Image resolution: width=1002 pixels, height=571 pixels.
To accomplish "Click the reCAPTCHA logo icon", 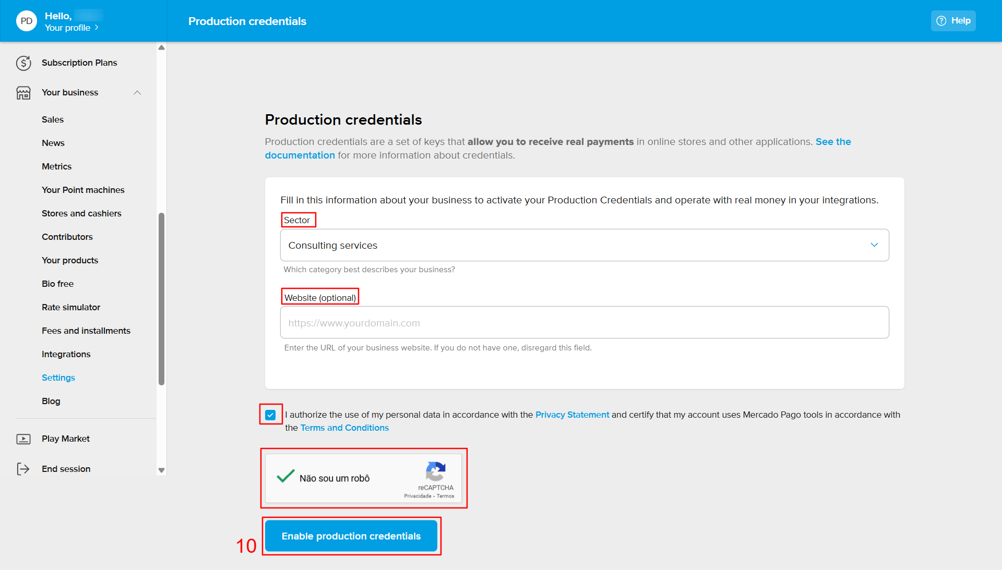I will click(435, 472).
